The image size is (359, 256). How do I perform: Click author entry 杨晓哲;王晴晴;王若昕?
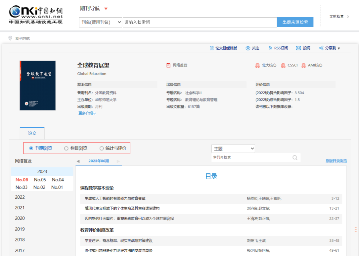[264, 198]
